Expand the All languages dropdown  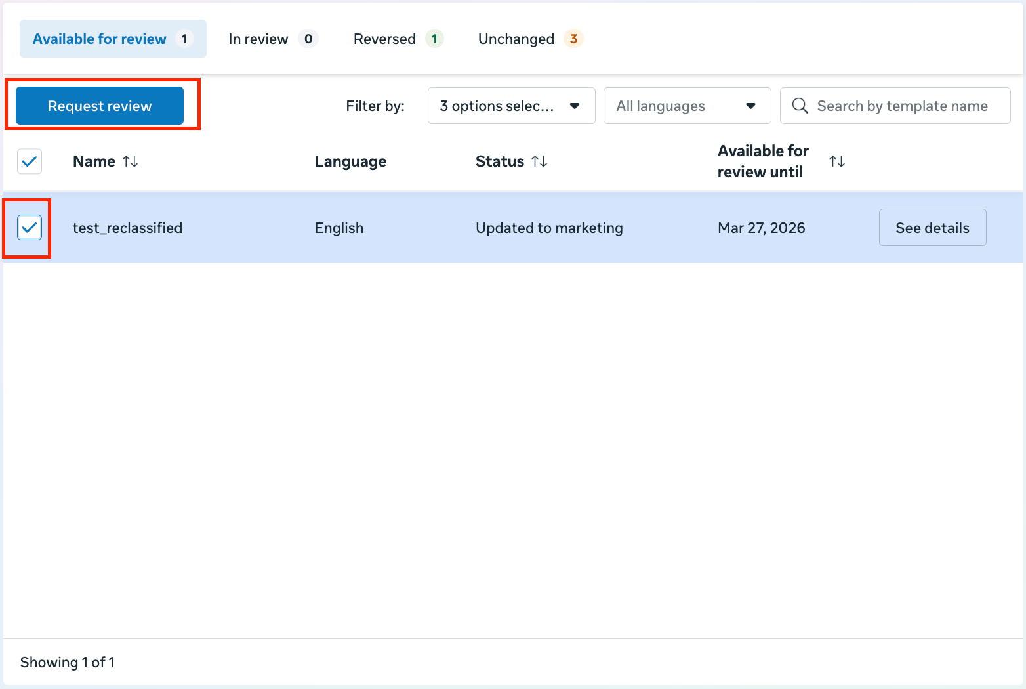(x=686, y=106)
